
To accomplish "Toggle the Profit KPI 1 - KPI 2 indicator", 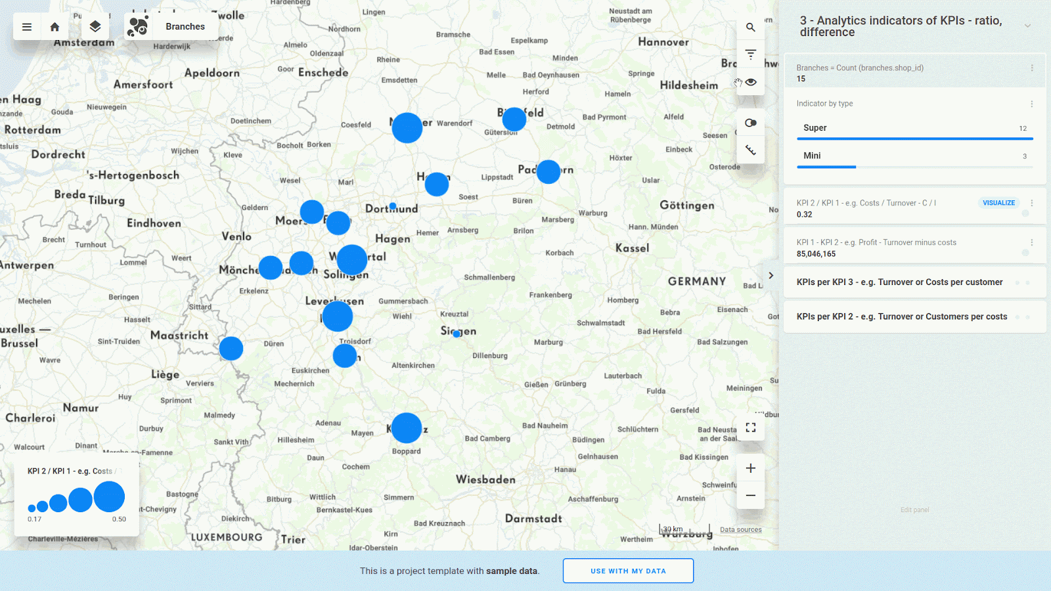I will [x=1025, y=253].
